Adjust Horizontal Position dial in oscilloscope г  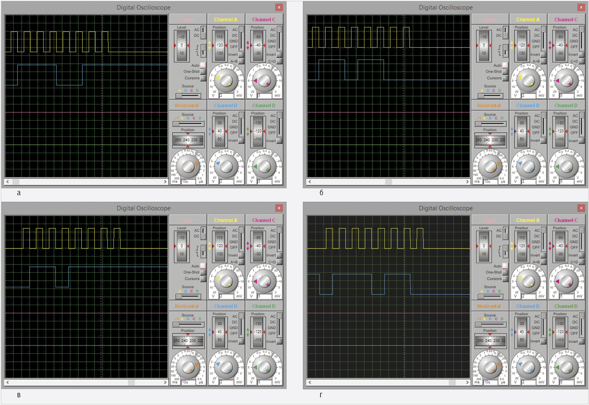490,341
